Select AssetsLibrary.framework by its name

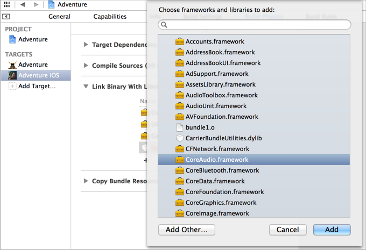[x=221, y=84]
